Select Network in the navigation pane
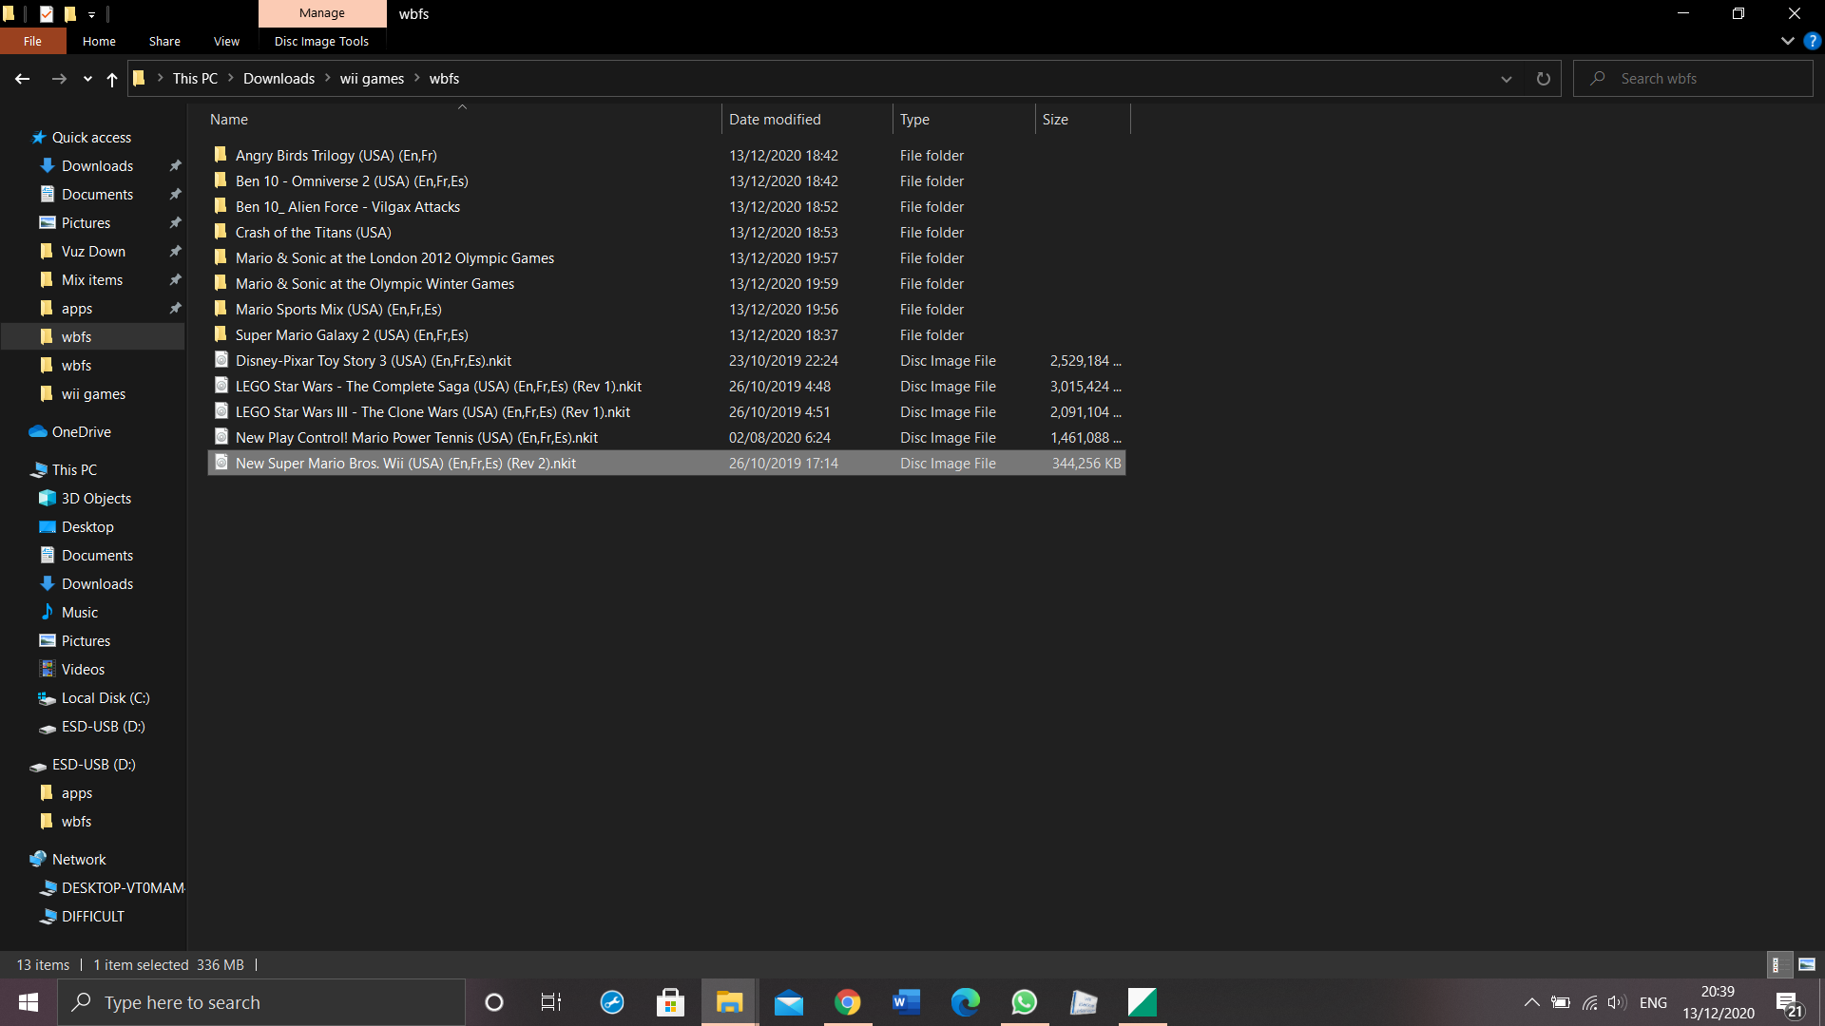 point(79,859)
